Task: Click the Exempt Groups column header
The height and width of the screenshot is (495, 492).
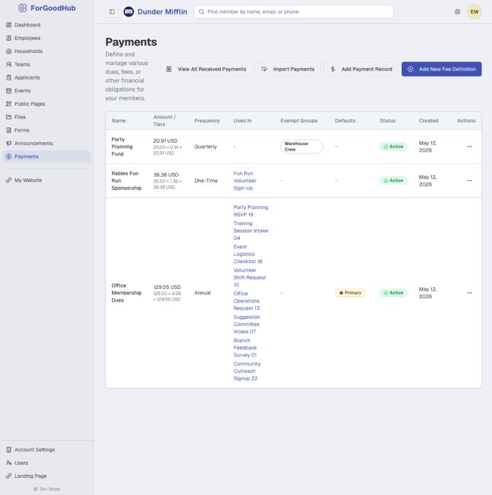Action: pos(299,121)
